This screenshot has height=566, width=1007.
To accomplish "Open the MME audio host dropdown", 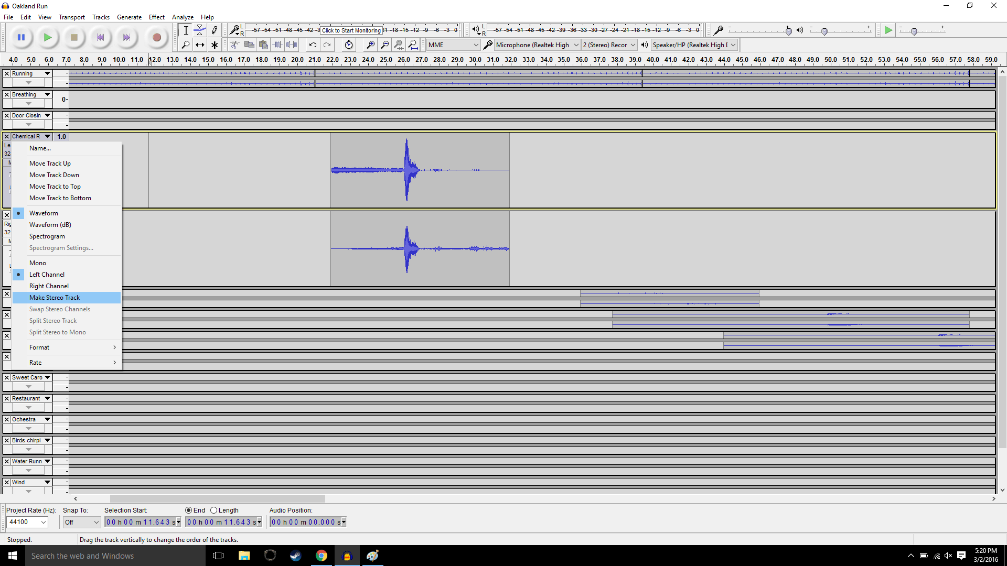I will coord(453,45).
